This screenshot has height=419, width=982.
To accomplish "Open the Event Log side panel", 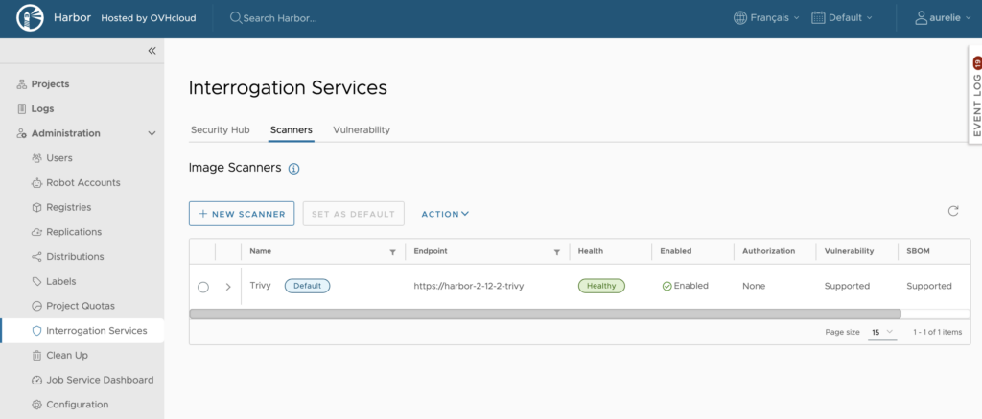I will click(975, 96).
